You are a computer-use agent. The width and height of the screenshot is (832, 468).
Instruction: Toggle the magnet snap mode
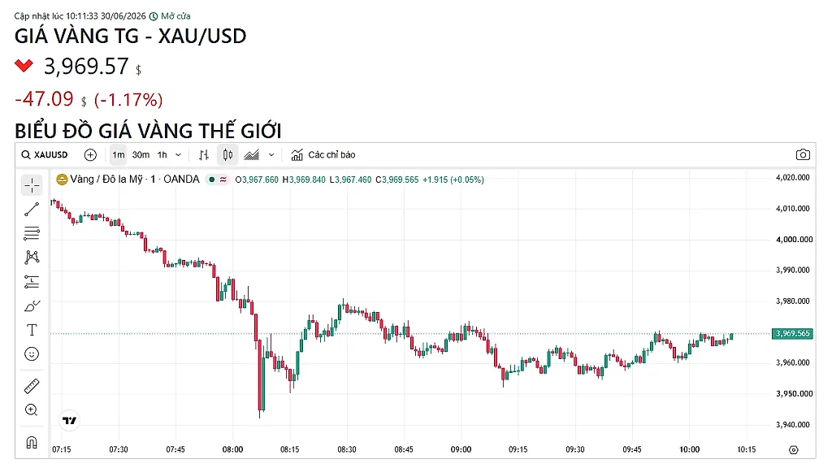click(32, 442)
